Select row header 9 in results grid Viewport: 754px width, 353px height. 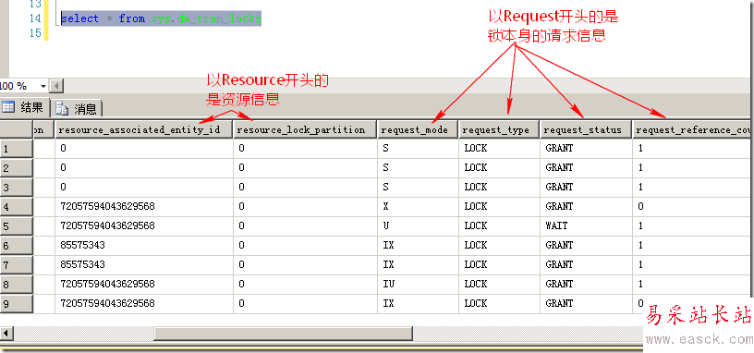pos(17,303)
